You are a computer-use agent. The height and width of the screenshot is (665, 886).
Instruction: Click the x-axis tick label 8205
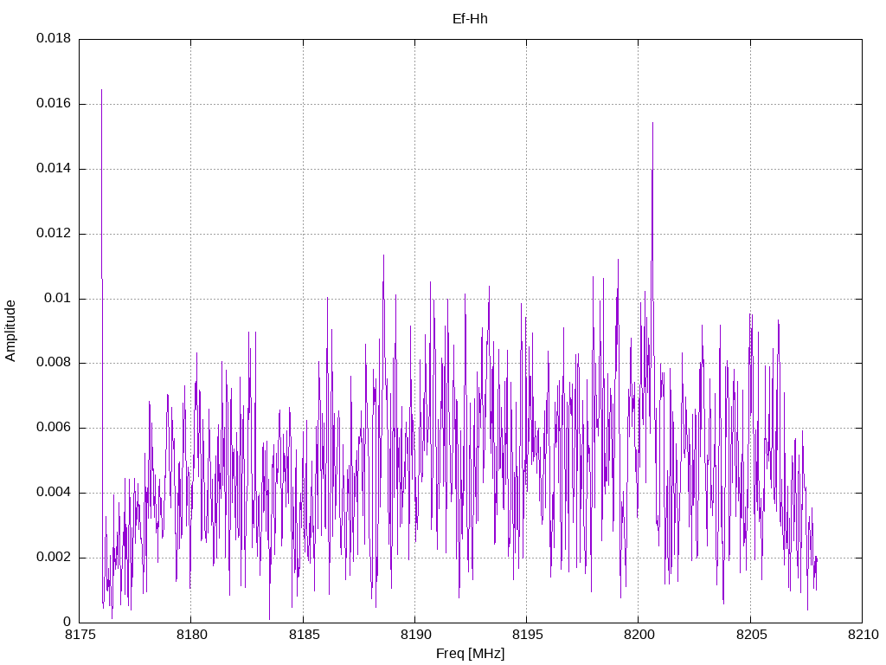[x=750, y=635]
